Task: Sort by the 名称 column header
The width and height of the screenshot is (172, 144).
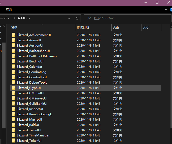Action: 14,27
